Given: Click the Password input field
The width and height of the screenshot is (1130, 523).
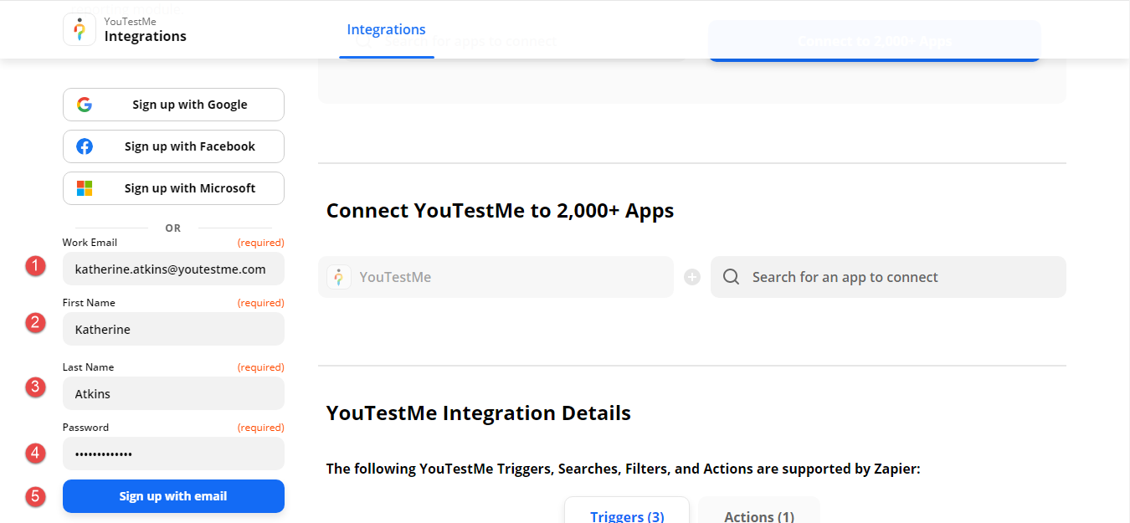Looking at the screenshot, I should point(173,454).
